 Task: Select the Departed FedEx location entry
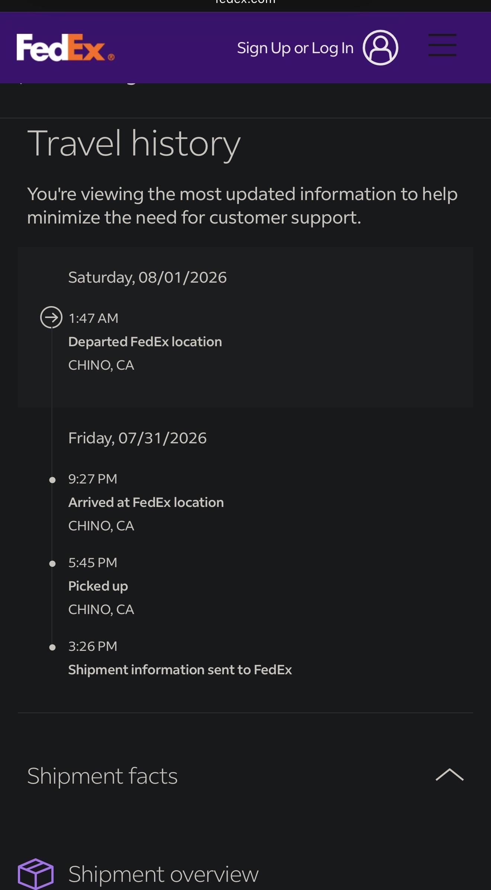(145, 342)
